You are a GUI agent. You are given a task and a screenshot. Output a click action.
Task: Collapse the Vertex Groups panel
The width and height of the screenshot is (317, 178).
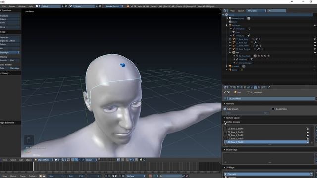tap(224, 122)
